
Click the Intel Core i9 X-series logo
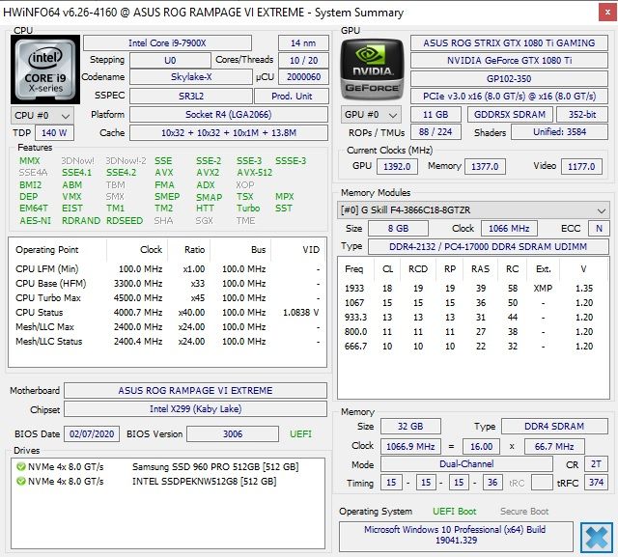[x=45, y=70]
